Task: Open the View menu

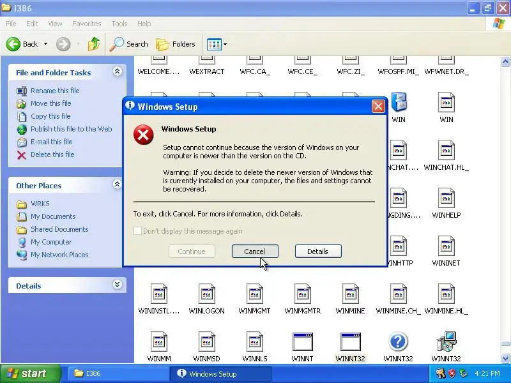Action: (55, 24)
